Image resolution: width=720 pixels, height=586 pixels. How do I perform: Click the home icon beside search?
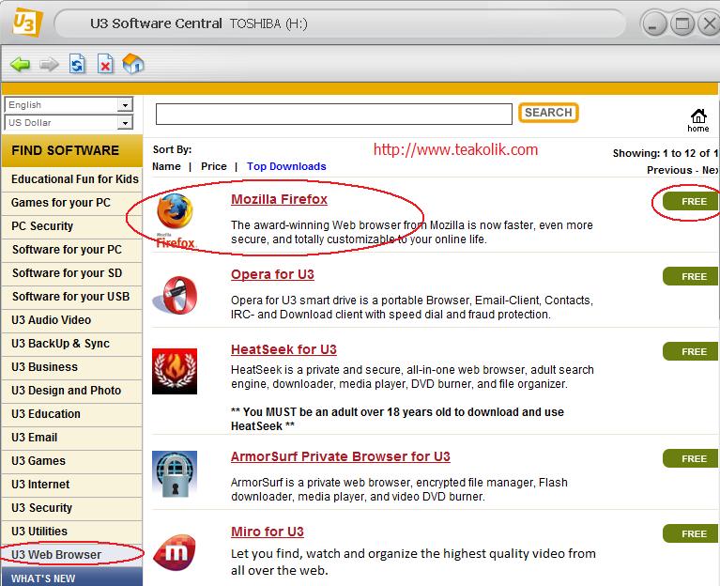pos(698,120)
